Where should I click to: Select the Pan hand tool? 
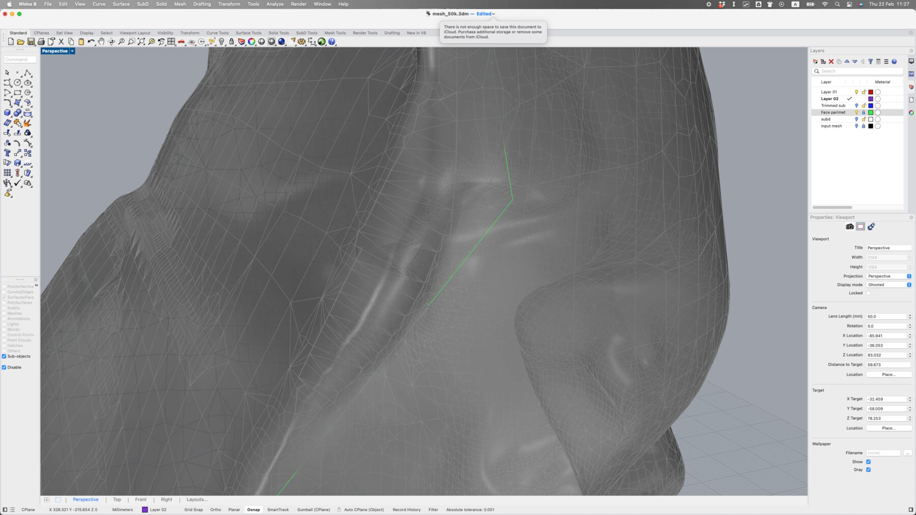click(101, 42)
